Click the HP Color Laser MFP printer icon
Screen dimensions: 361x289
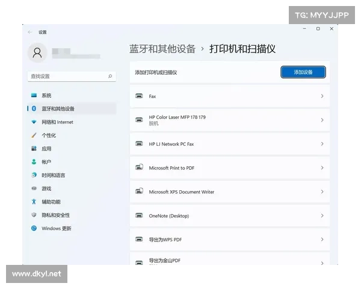point(139,120)
